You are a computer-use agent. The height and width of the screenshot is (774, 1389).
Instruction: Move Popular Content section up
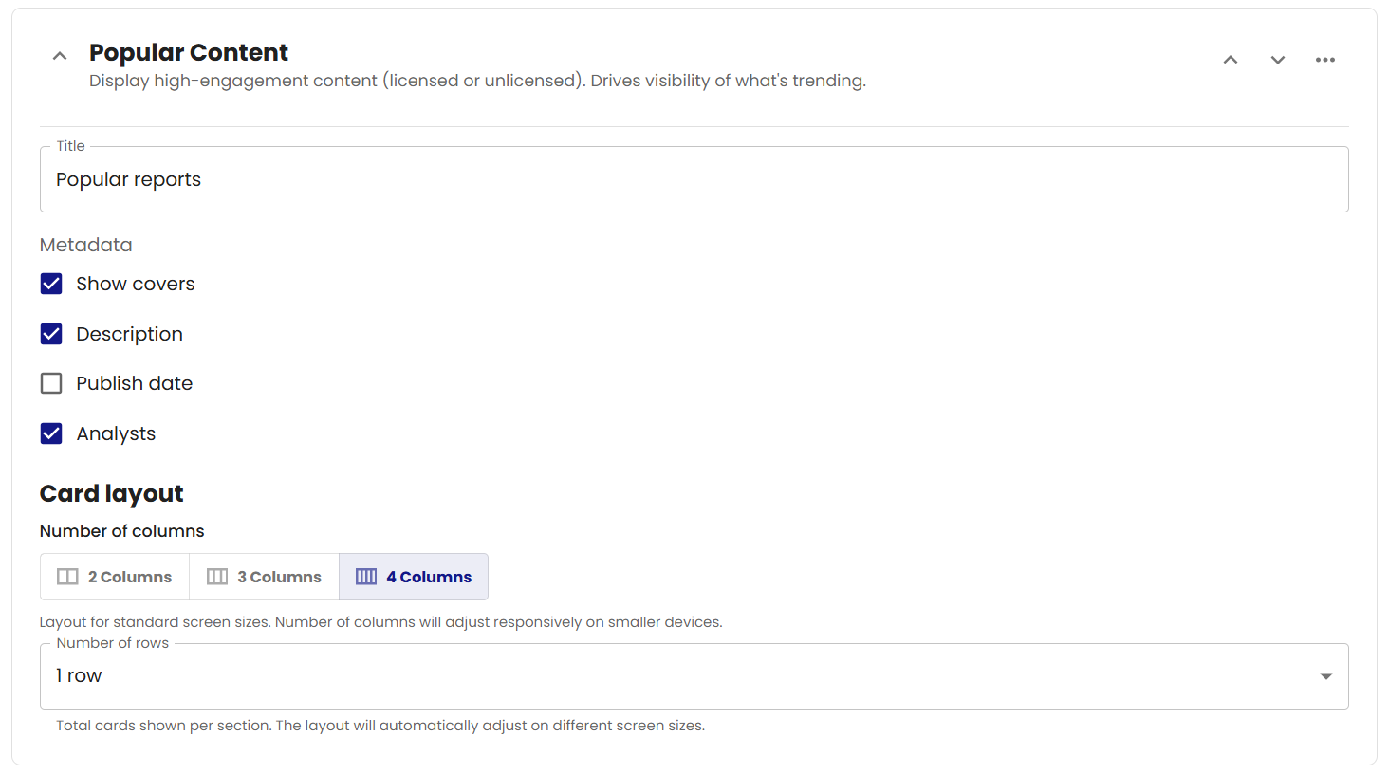1231,60
